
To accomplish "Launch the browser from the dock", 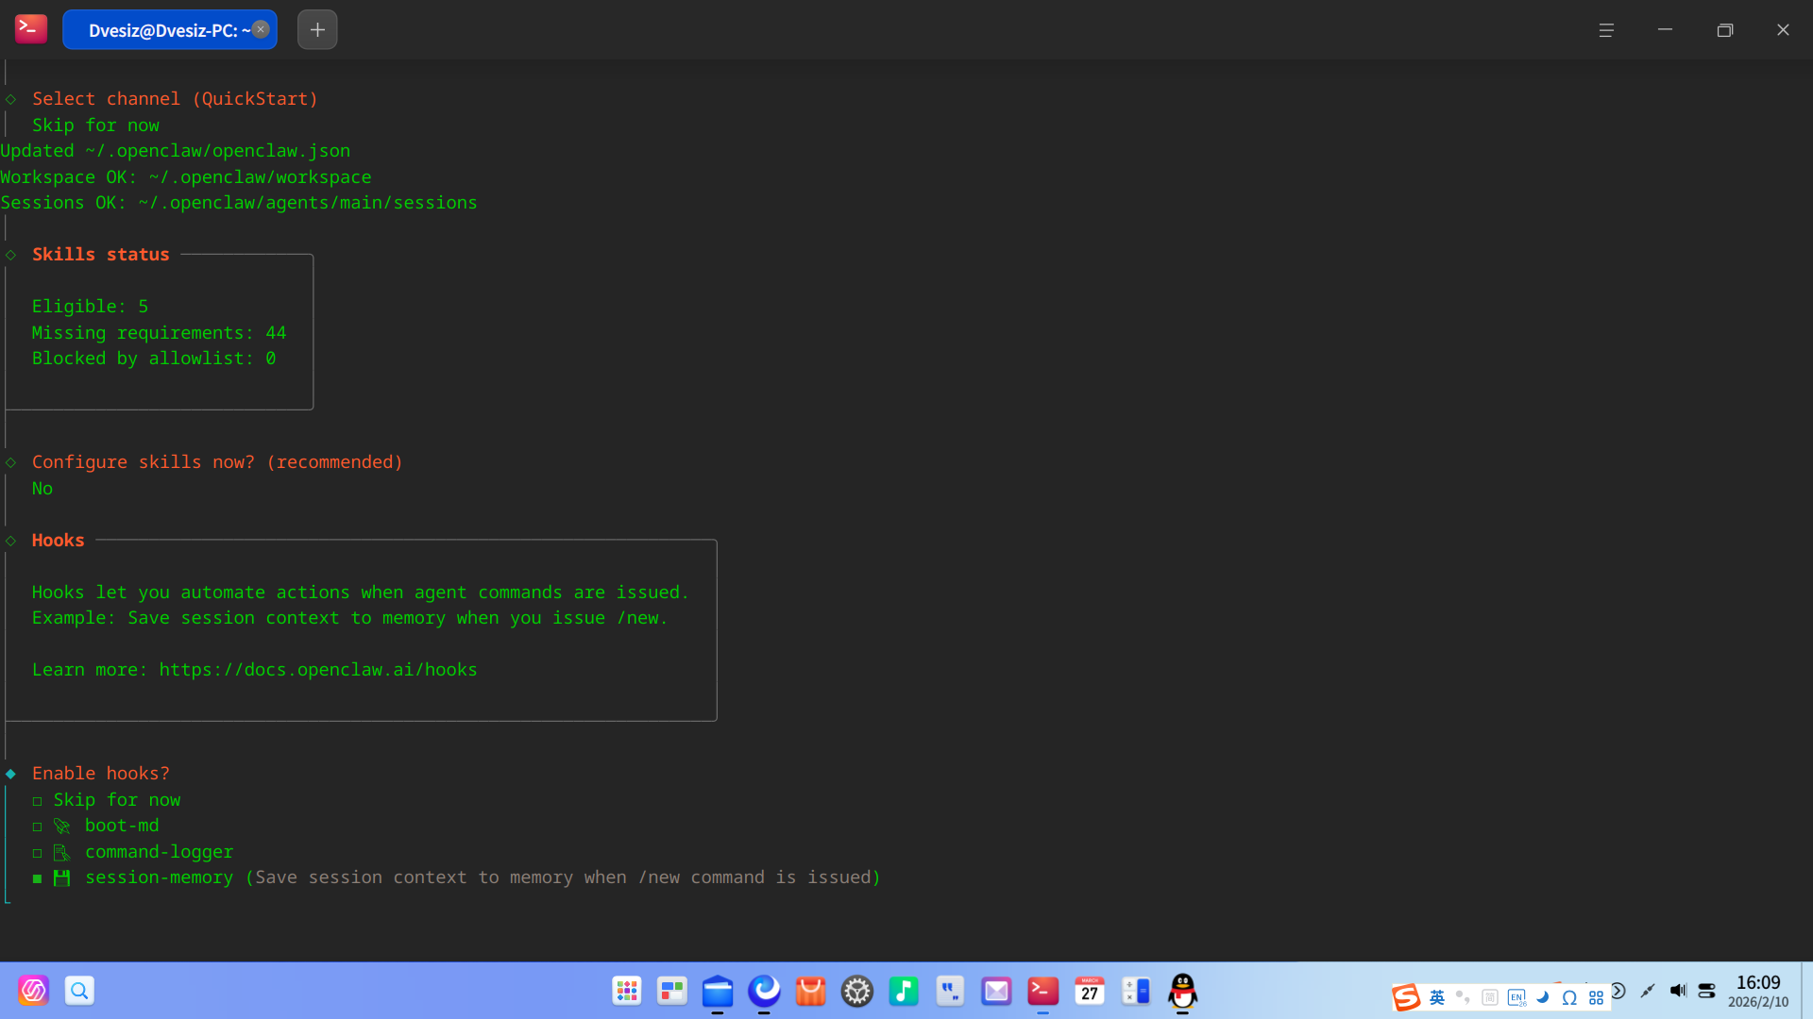I will [x=765, y=991].
